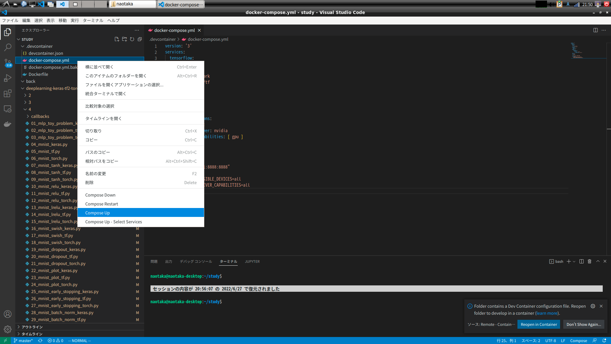Switch to the JUPYTER panel tab
The height and width of the screenshot is (344, 611).
tap(252, 262)
